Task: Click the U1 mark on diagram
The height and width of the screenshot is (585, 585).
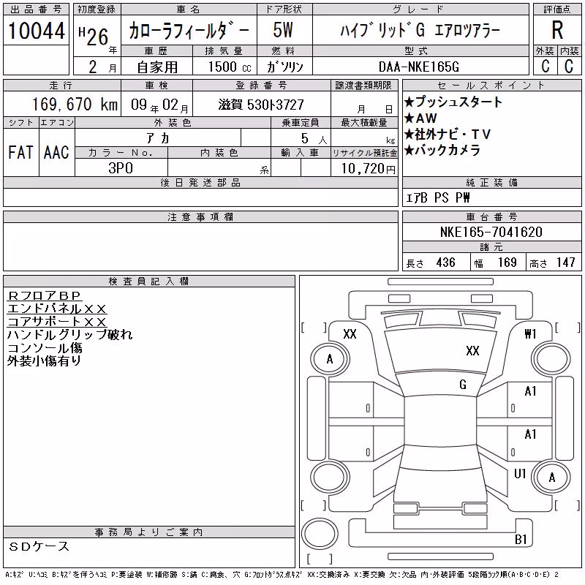Action: tap(520, 474)
